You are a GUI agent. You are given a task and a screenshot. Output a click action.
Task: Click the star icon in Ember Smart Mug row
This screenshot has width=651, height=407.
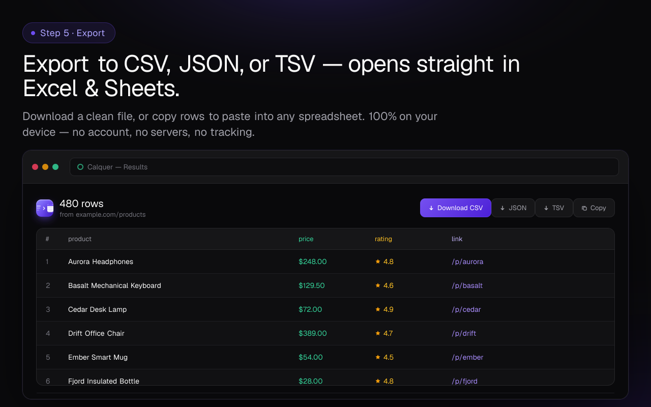tap(378, 357)
